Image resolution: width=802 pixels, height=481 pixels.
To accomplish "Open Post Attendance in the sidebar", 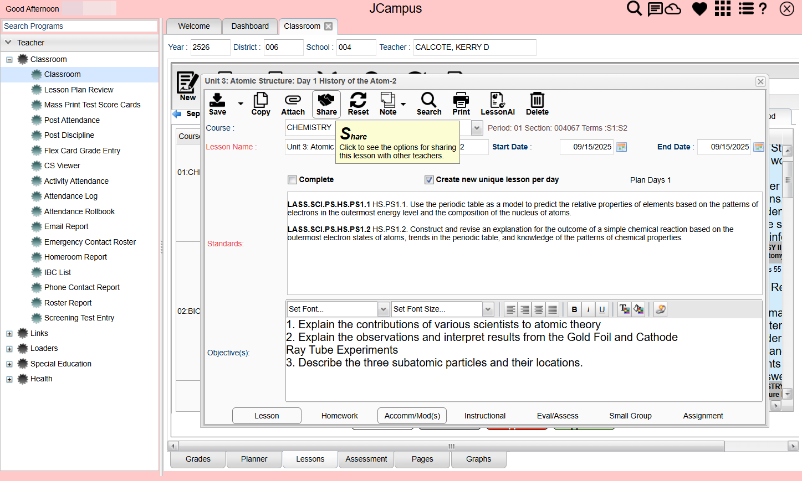I will (x=72, y=120).
